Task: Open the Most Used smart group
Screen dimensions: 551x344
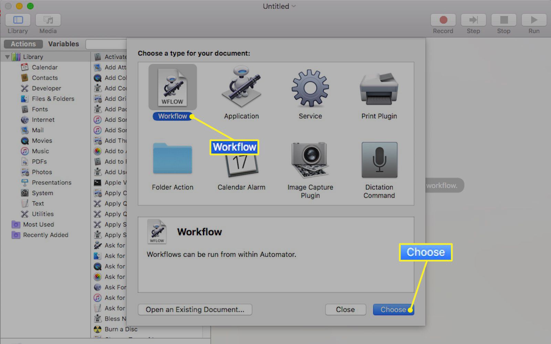Action: pyautogui.click(x=39, y=224)
